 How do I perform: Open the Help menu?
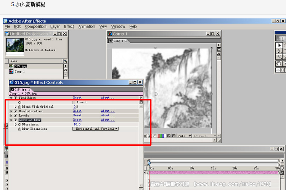pyautogui.click(x=133, y=26)
